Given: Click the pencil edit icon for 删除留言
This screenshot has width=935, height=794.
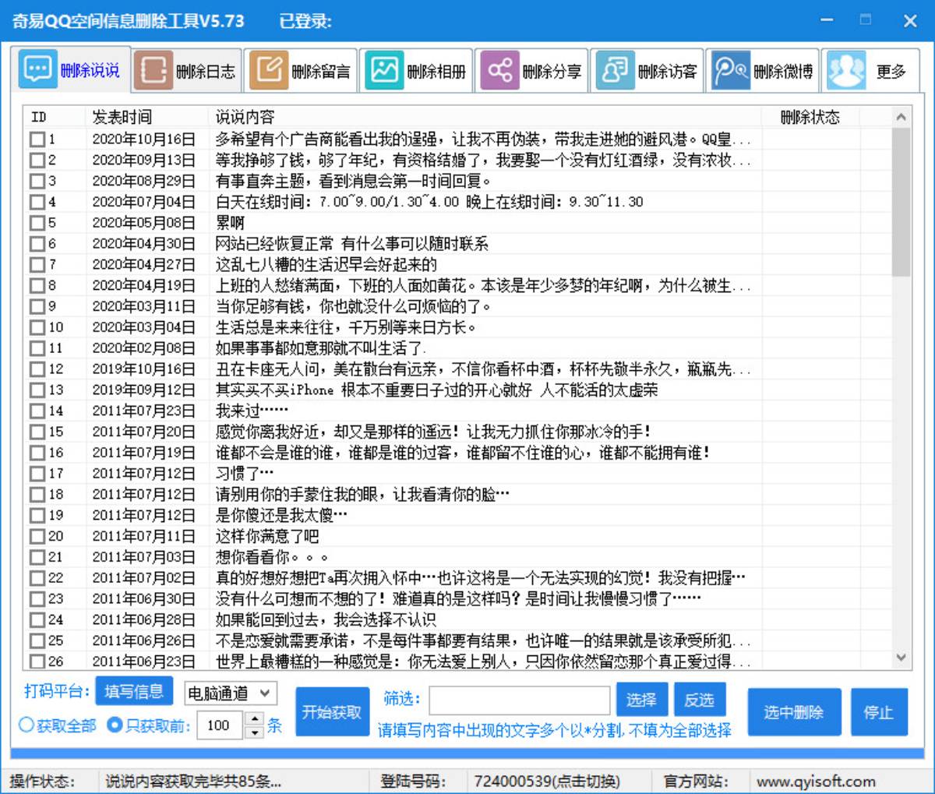Looking at the screenshot, I should (x=268, y=71).
